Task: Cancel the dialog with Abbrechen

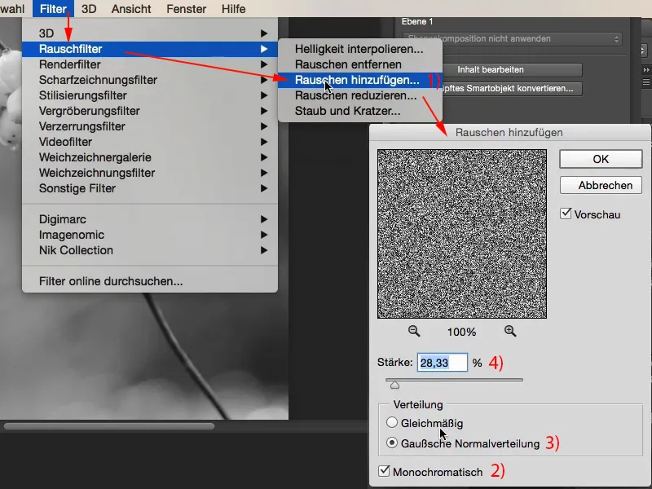Action: pyautogui.click(x=601, y=185)
